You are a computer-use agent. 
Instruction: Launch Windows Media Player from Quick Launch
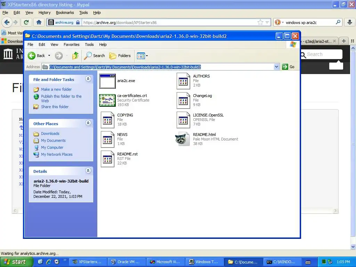57,262
